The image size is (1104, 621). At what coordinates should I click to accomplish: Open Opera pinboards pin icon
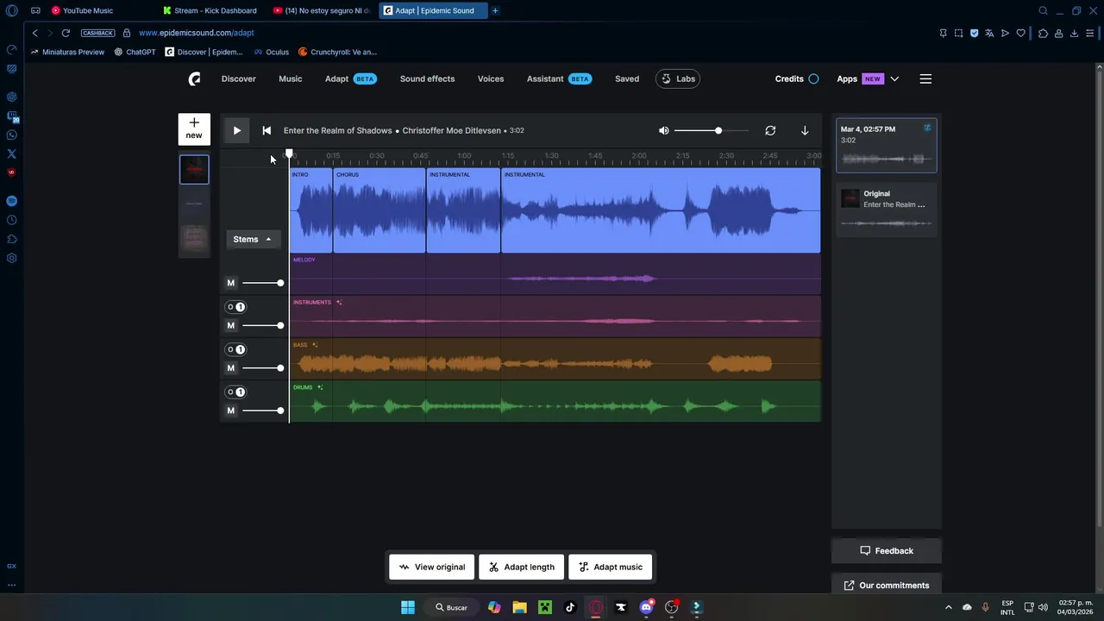943,33
